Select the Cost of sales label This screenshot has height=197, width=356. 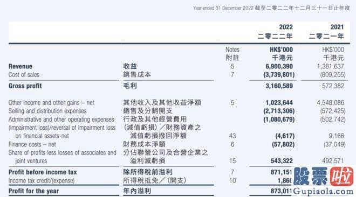tap(24, 75)
